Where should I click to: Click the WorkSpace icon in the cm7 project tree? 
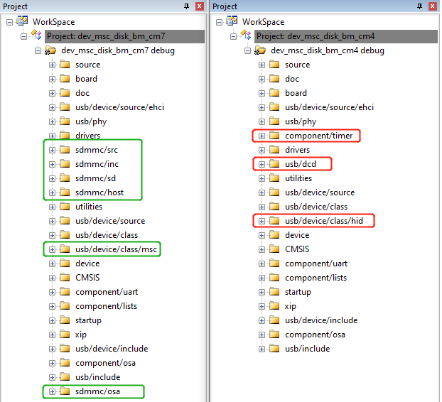click(23, 22)
